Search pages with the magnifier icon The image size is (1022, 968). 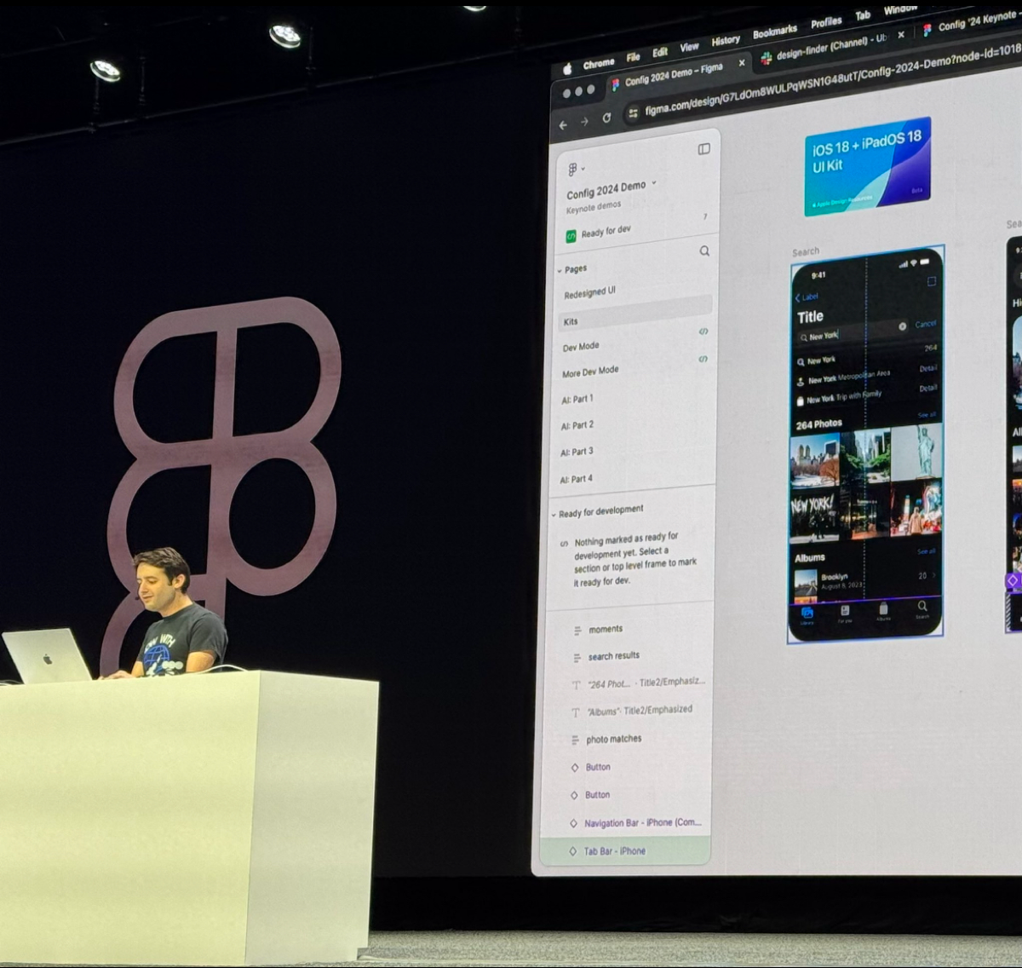(704, 251)
